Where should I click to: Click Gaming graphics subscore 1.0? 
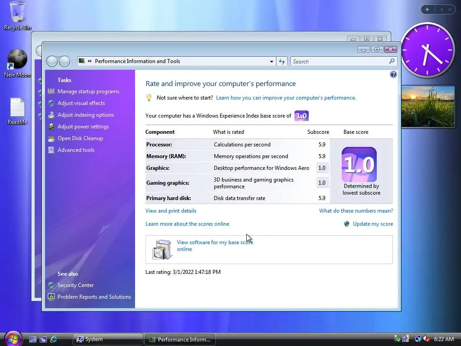pyautogui.click(x=322, y=183)
